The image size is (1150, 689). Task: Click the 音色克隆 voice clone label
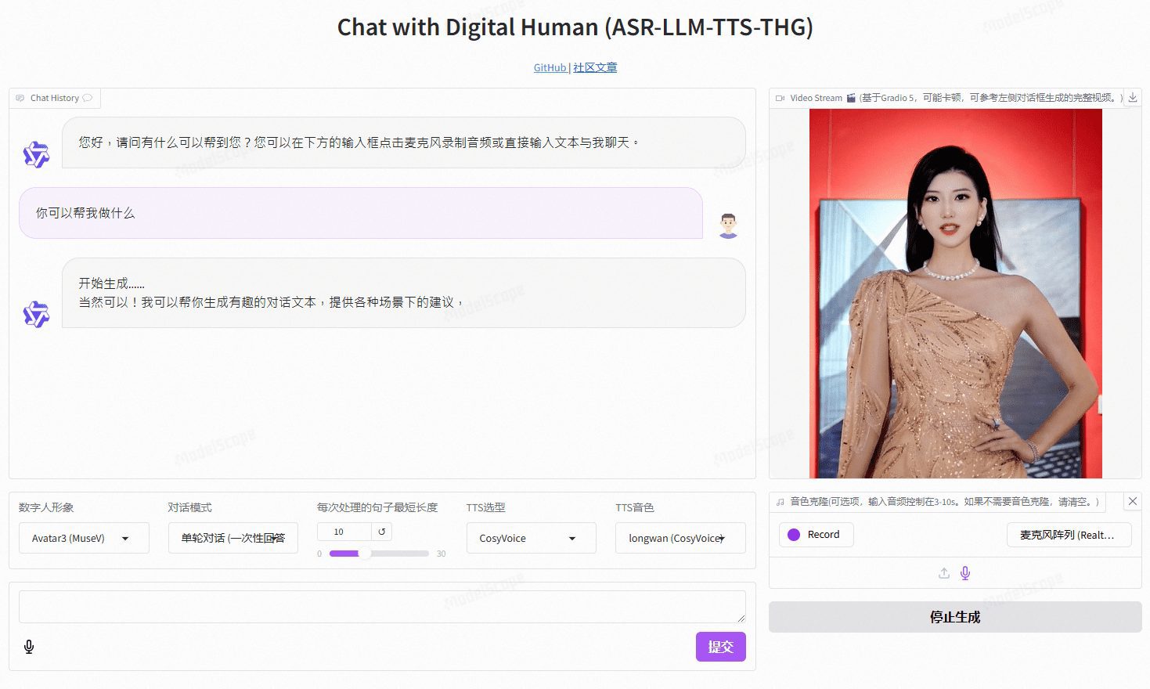tap(937, 502)
